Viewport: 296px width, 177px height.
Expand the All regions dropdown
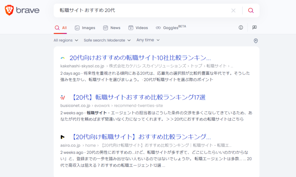[66, 40]
